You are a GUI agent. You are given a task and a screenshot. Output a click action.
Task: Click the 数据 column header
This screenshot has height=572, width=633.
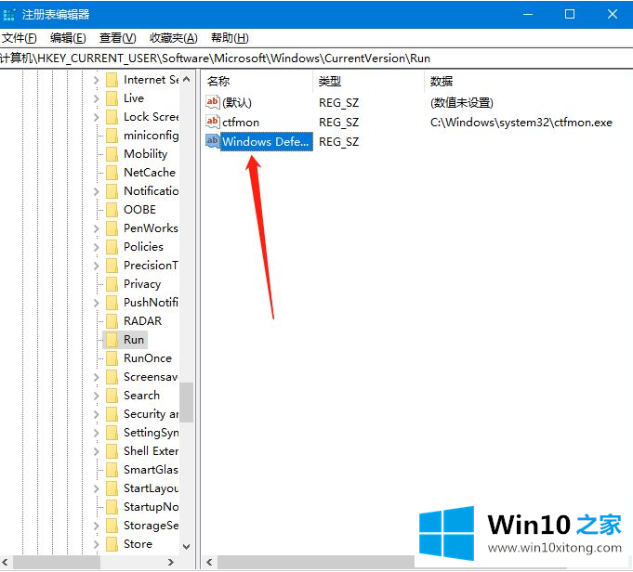pos(529,82)
